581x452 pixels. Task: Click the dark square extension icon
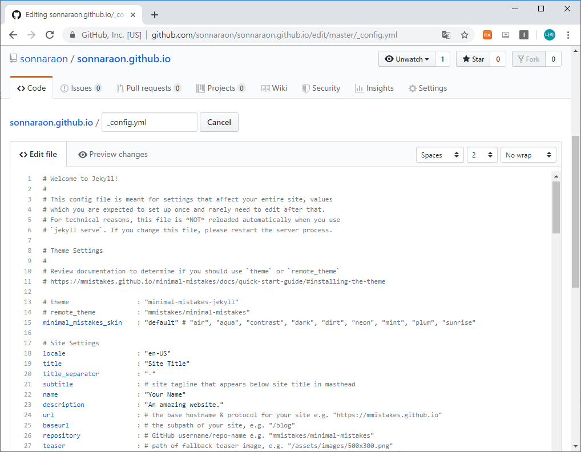point(523,35)
